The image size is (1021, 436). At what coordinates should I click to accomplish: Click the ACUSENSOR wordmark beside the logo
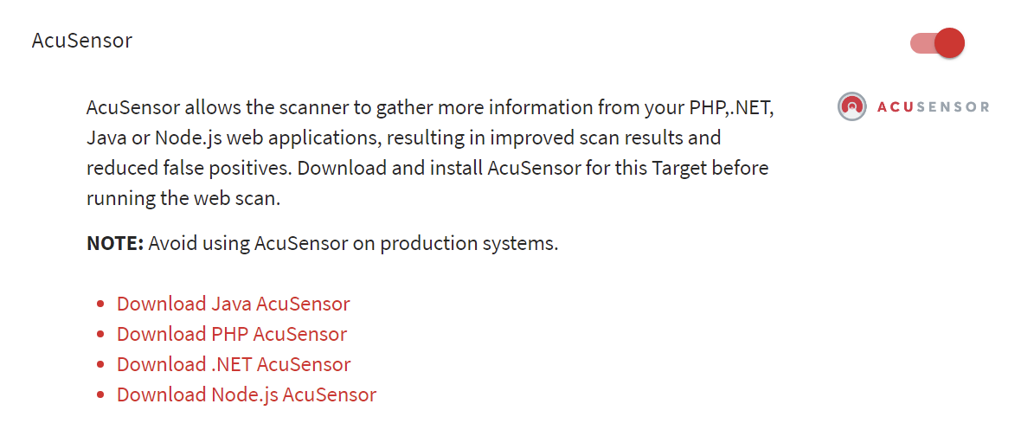click(933, 107)
